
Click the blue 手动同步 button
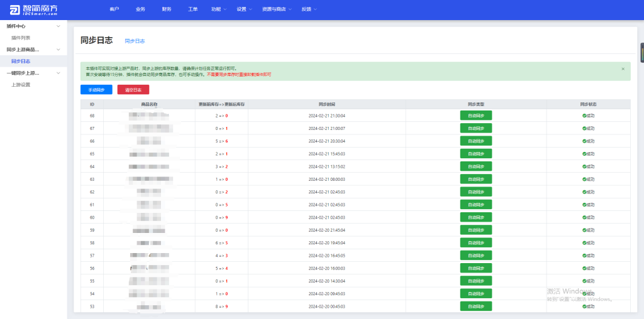(x=96, y=89)
